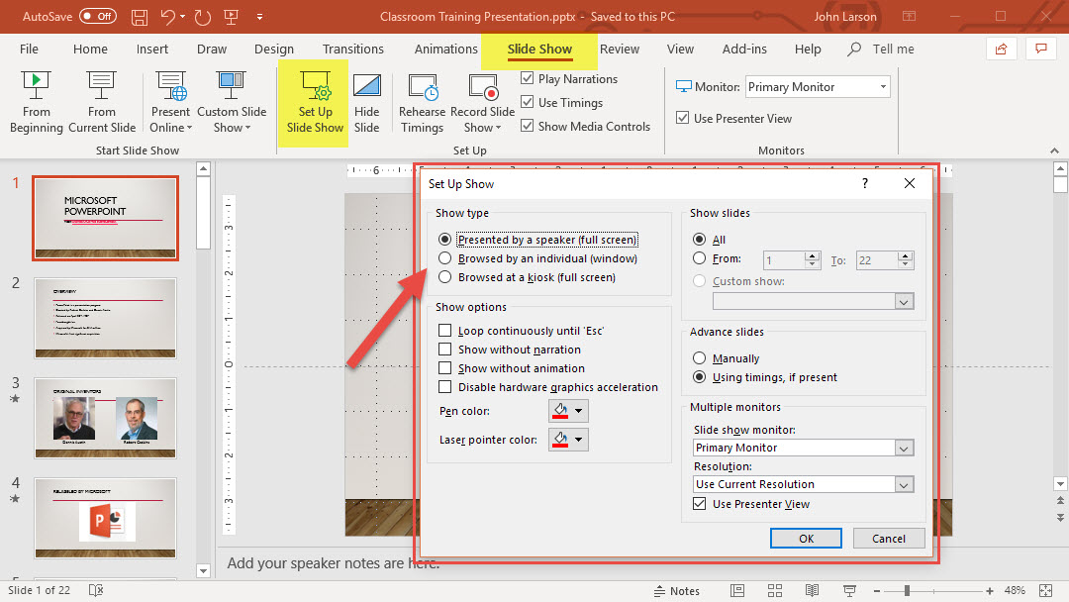Click the Undo arrow icon
The width and height of the screenshot is (1069, 602).
click(168, 17)
